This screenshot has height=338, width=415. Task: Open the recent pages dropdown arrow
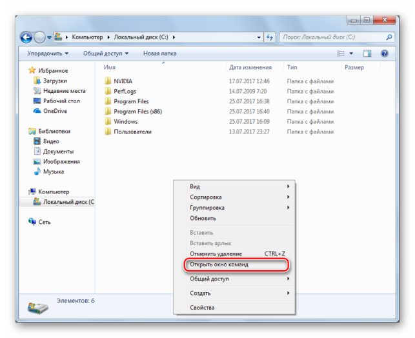click(49, 37)
